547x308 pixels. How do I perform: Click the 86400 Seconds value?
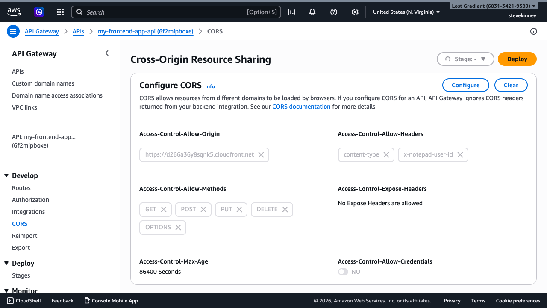(160, 272)
